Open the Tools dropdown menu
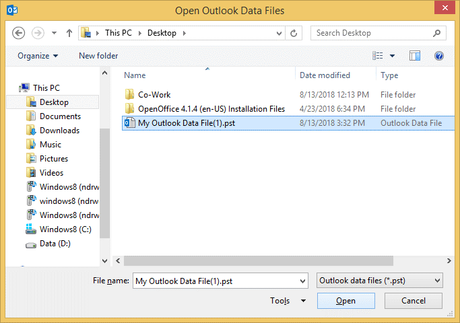This screenshot has height=323, width=460. click(x=288, y=301)
